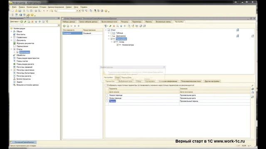Click the Cut (scissors) toolbar icon

(24, 11)
